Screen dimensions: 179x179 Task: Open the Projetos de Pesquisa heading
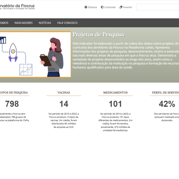[x=98, y=35]
